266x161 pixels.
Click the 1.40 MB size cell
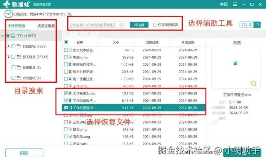coord(127,65)
